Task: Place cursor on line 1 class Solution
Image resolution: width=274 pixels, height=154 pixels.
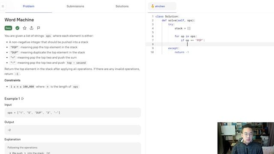Action: point(167,16)
